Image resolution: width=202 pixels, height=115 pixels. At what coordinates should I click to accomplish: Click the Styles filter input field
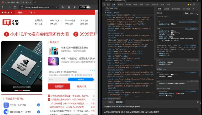(170, 13)
